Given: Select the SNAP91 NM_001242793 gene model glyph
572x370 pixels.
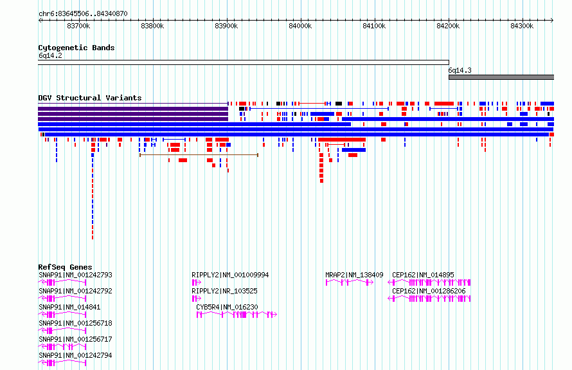Looking at the screenshot, I should pos(62,282).
